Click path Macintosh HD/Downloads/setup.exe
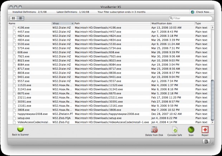This screenshot has height=156, width=222. click(x=98, y=118)
